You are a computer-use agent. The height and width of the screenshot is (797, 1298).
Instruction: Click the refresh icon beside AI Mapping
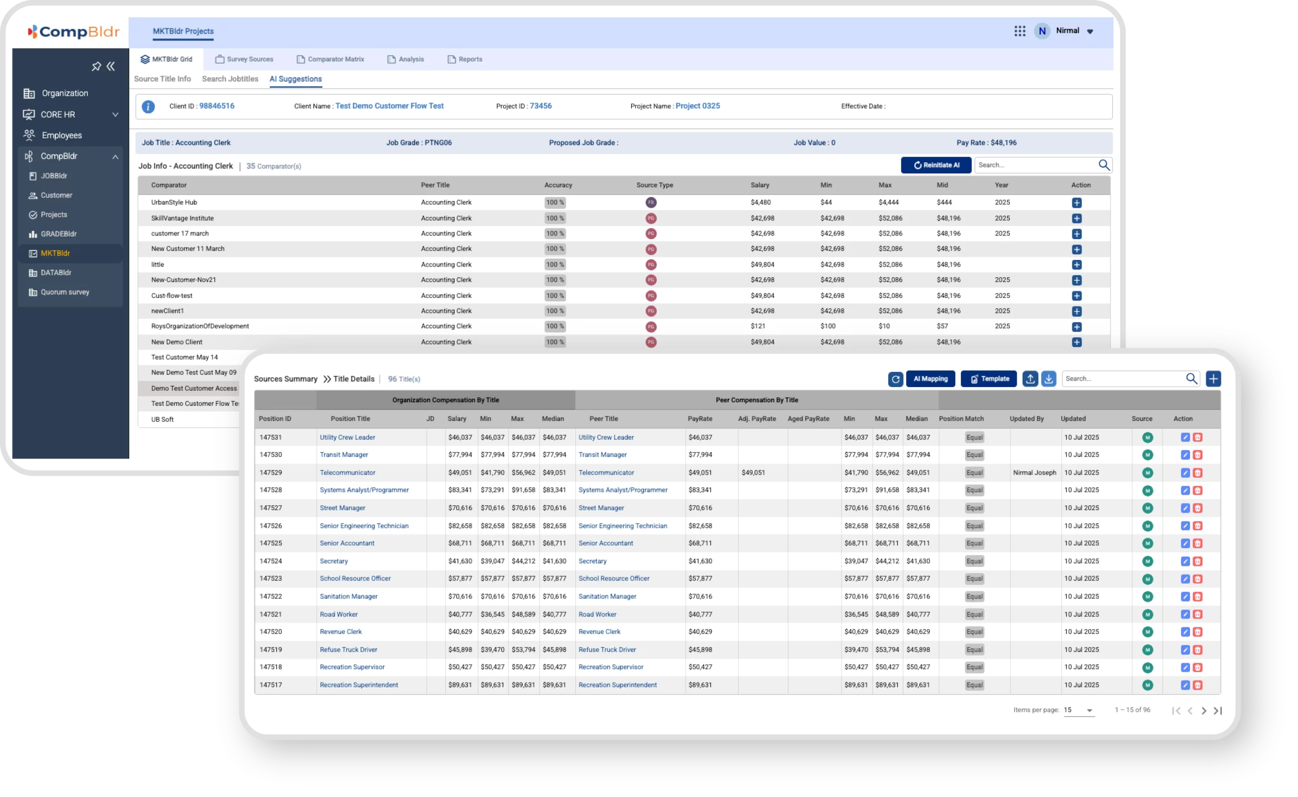click(895, 379)
